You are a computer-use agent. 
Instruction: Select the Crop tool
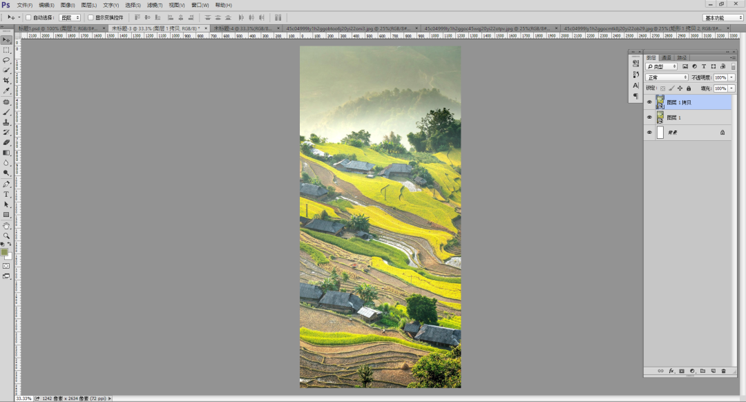[6, 80]
